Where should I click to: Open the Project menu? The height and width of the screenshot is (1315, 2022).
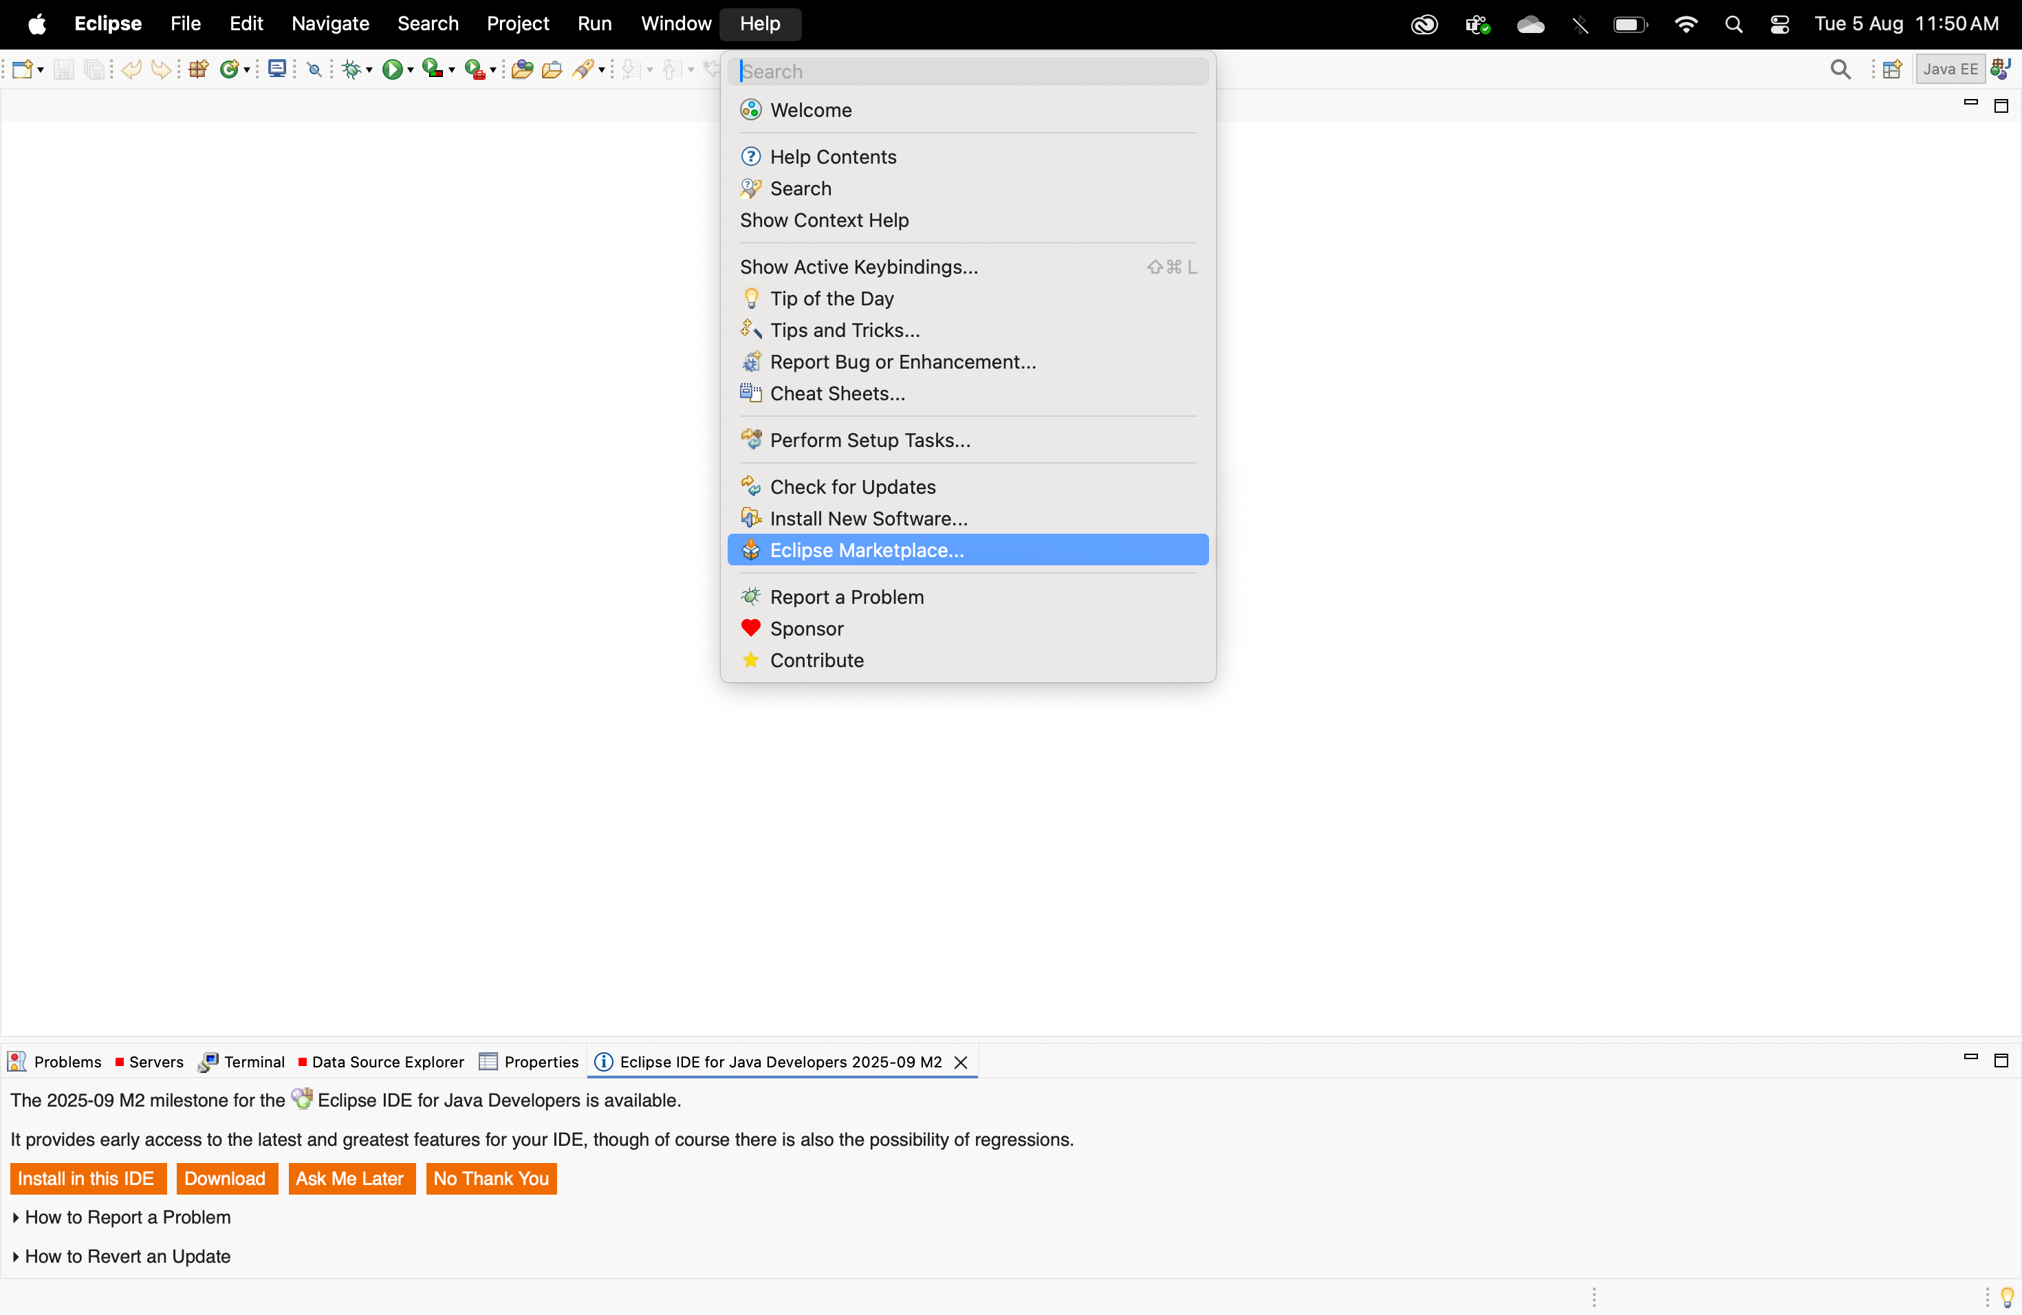point(517,24)
